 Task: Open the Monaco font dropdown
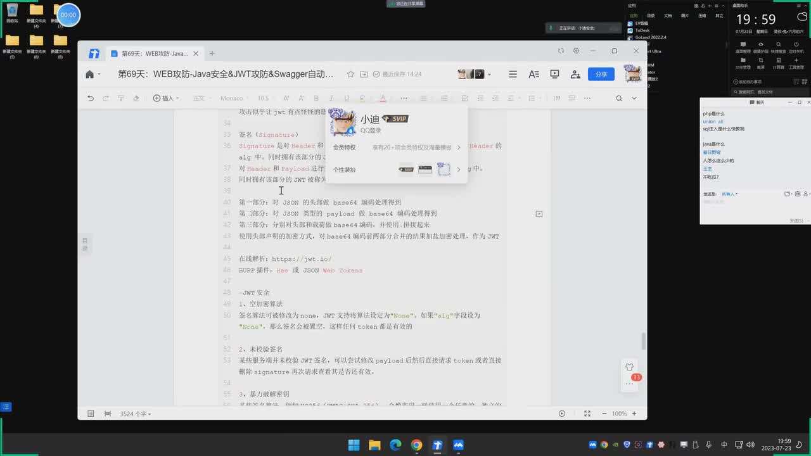[x=234, y=98]
